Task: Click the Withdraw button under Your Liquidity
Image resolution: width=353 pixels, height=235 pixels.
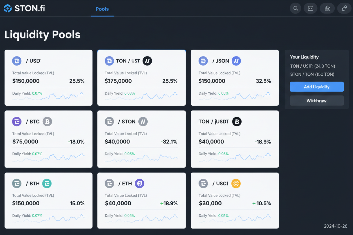Action: pos(317,101)
